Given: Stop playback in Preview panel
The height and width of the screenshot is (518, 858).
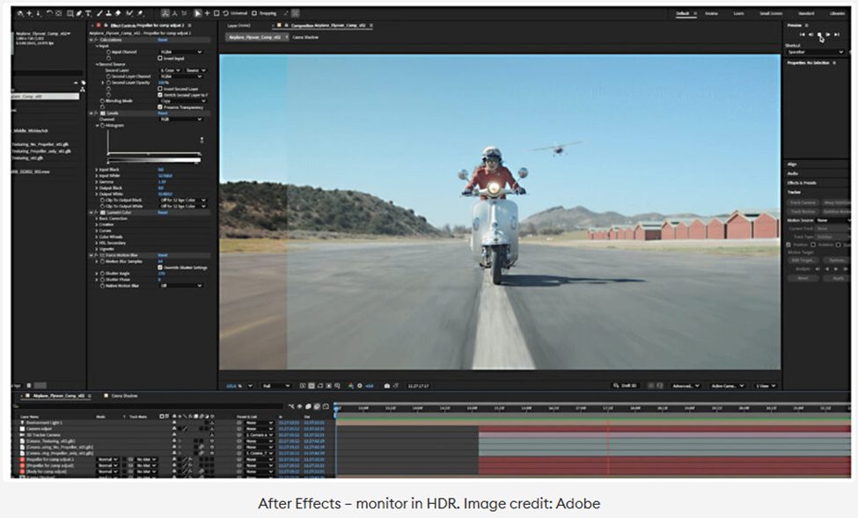Looking at the screenshot, I should (x=819, y=34).
